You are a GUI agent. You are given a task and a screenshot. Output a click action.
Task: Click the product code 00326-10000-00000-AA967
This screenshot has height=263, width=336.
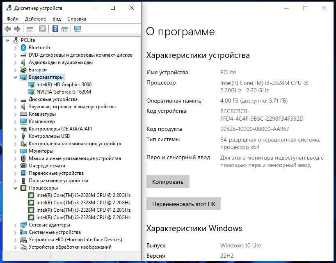[x=255, y=129]
